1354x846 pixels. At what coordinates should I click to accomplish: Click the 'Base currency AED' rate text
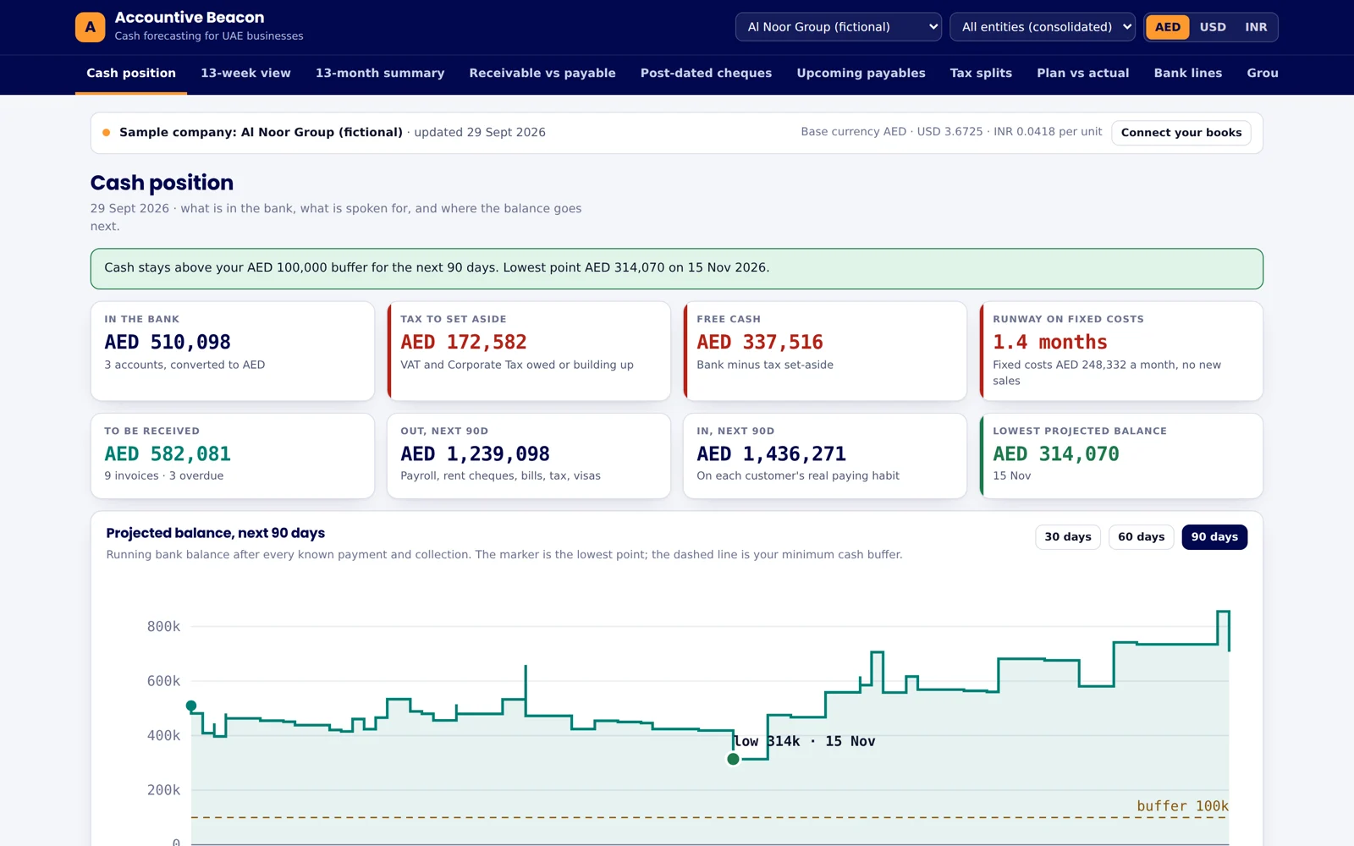[x=951, y=132]
